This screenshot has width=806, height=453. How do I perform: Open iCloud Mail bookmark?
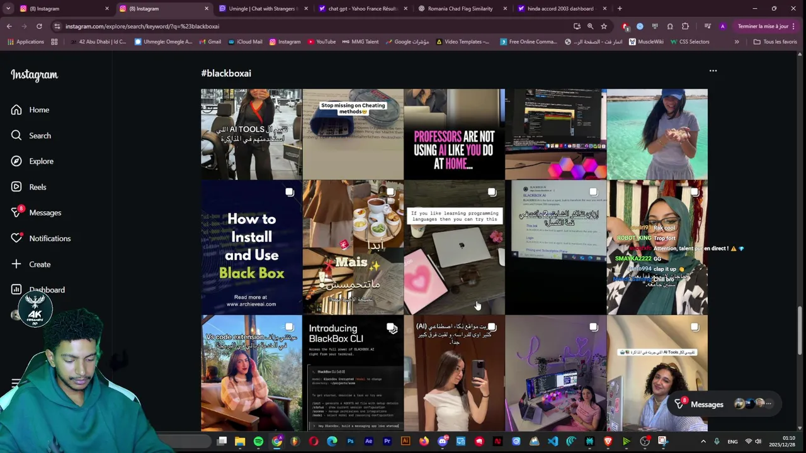tap(244, 42)
